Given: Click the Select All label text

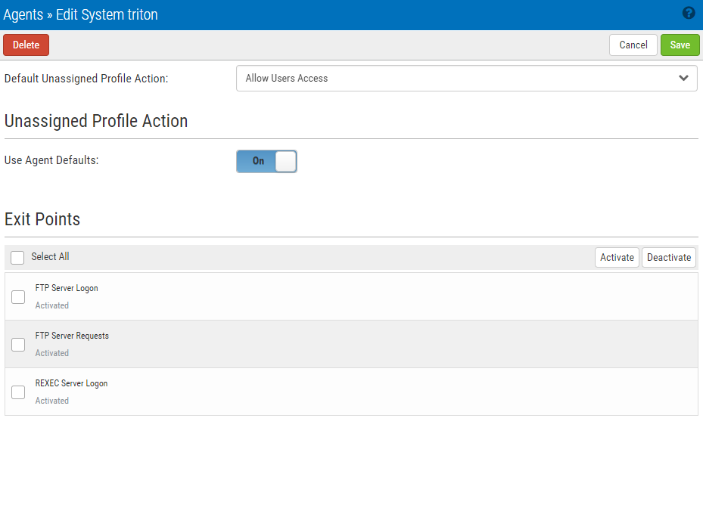Looking at the screenshot, I should pos(50,257).
